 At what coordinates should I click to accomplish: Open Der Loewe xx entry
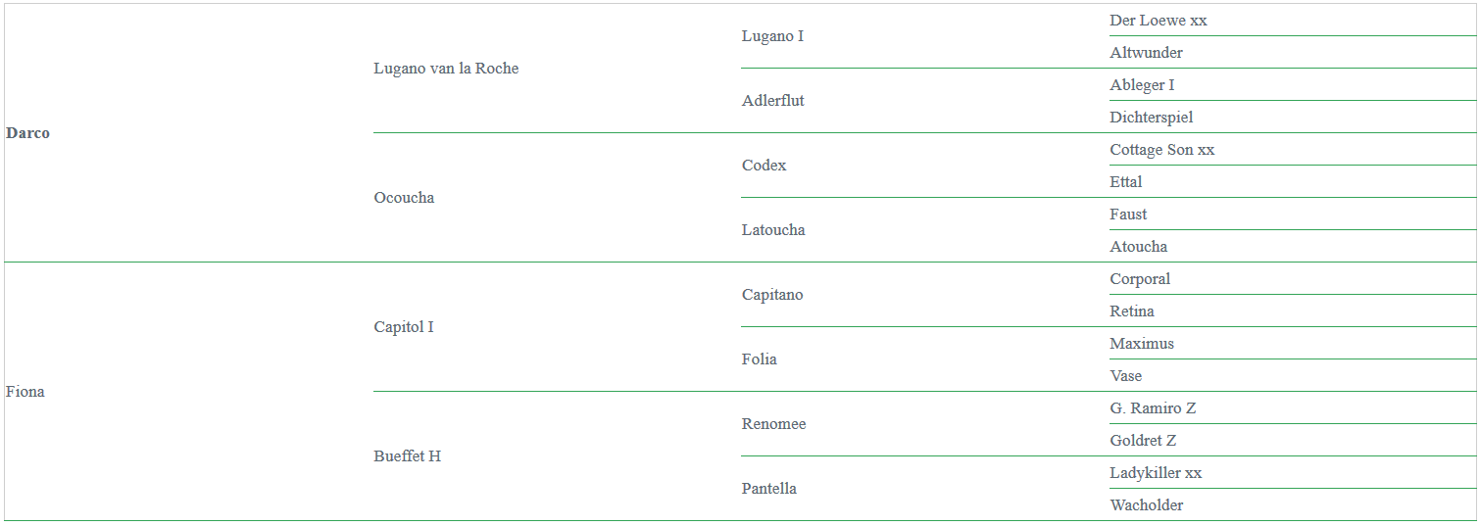pos(1159,21)
